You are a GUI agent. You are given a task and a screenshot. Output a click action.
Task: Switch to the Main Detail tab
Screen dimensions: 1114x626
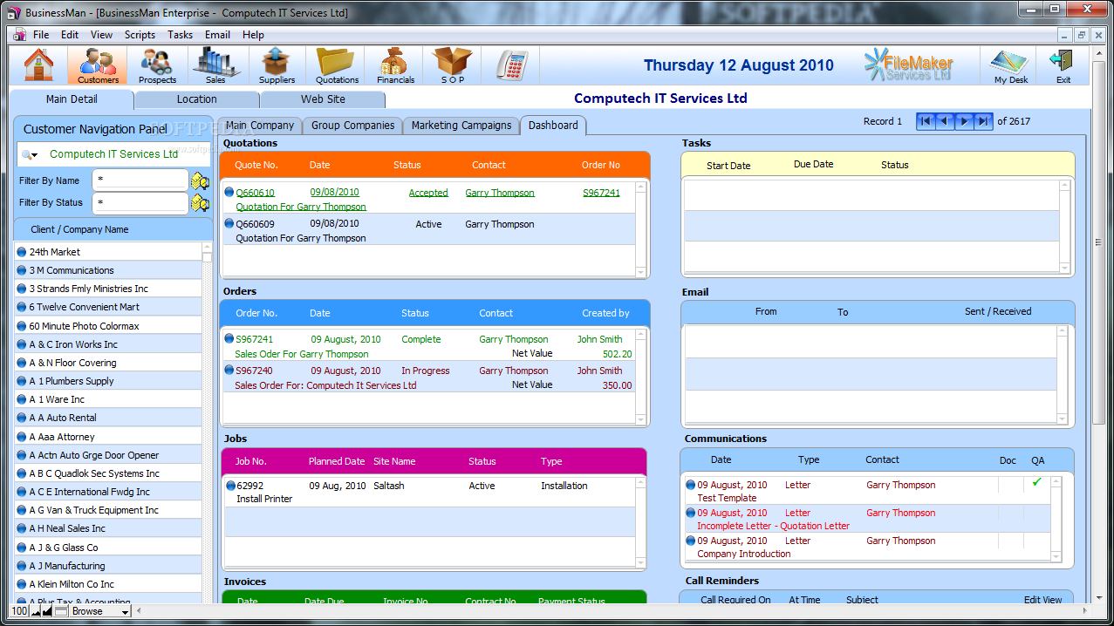[72, 99]
